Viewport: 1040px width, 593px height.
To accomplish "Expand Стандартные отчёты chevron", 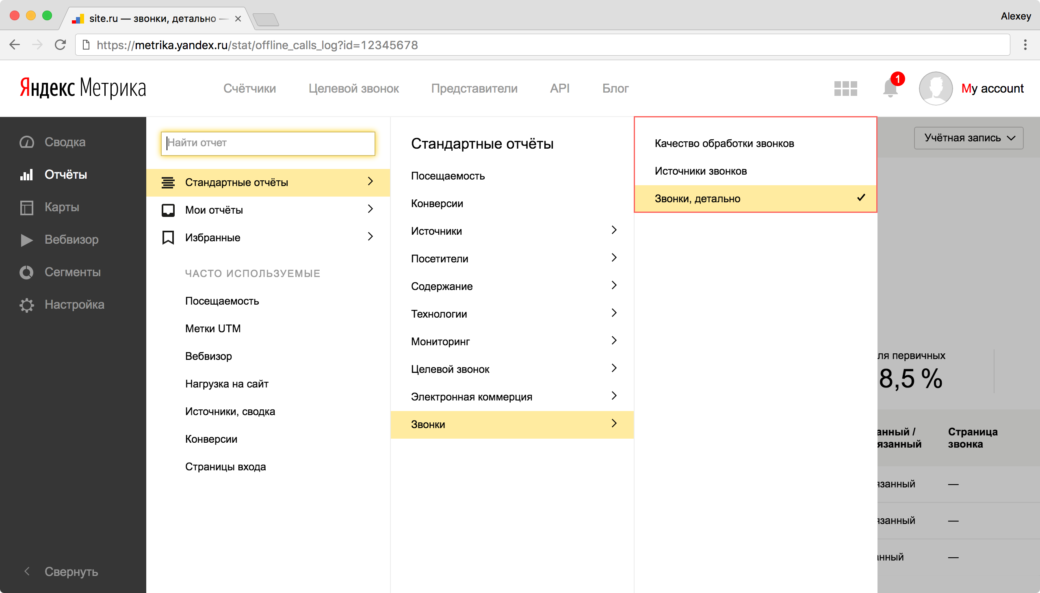I will 370,181.
